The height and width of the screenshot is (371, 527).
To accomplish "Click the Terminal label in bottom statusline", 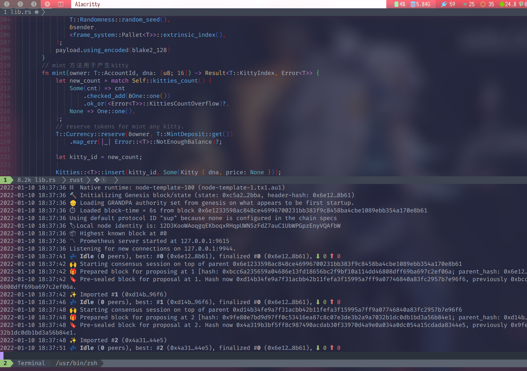I will coord(31,363).
